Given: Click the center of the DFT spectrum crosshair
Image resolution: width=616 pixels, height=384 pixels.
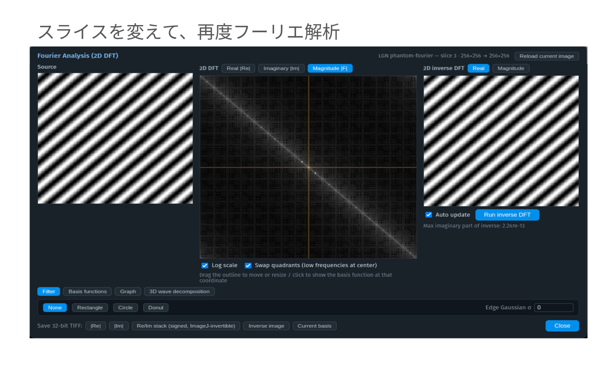Looking at the screenshot, I should [x=309, y=167].
